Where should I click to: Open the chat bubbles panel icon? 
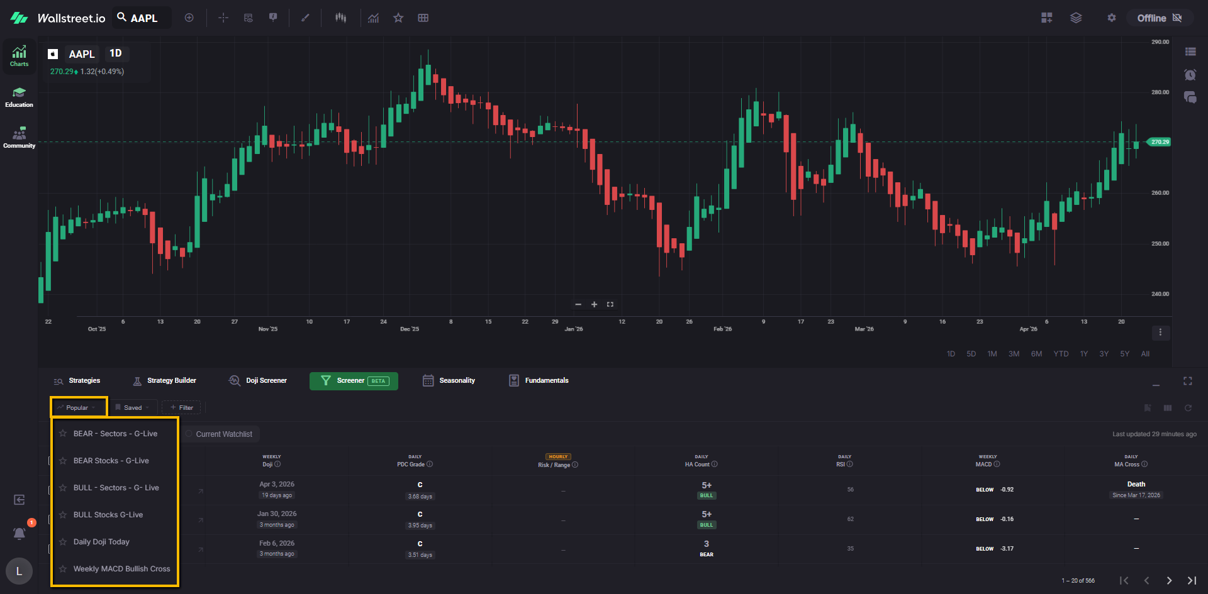click(x=1190, y=97)
